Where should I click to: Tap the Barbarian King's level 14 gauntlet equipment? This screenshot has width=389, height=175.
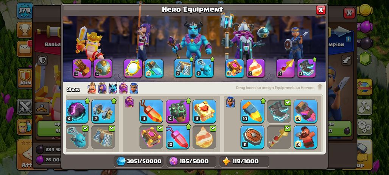coord(82,68)
